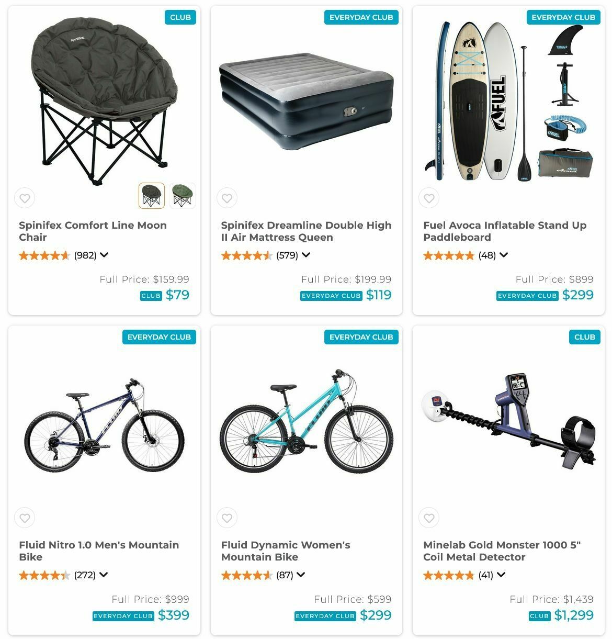The height and width of the screenshot is (639, 612).
Task: Expand reviews chevron for Minelab detector (41)
Action: (501, 575)
